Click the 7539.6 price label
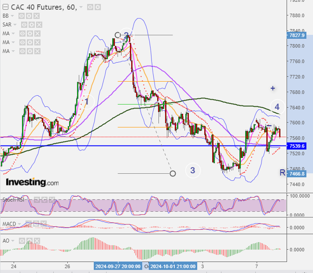 tap(297, 146)
